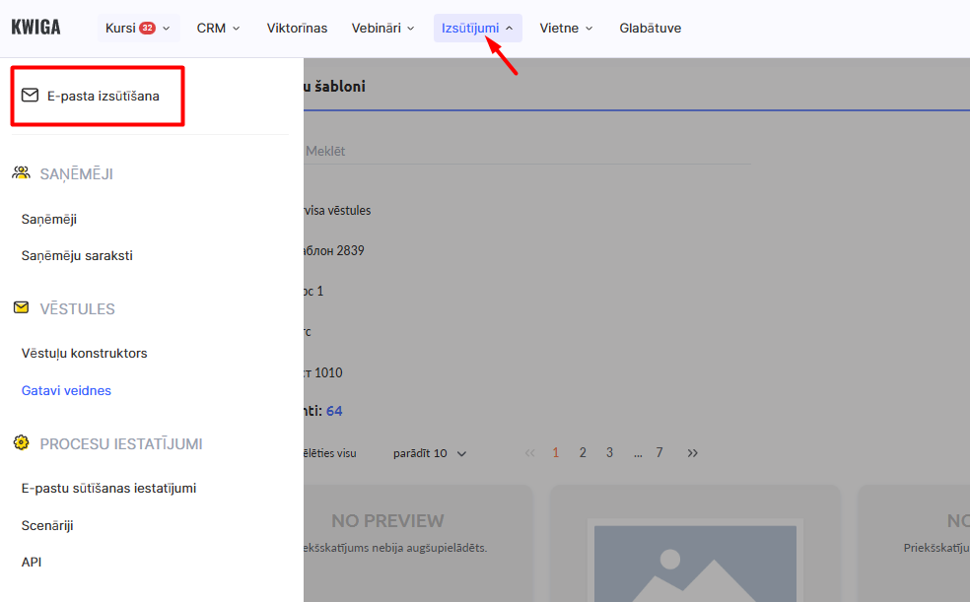Click the envelope icon beside E-pasta izsūtīšana
Screen dimensions: 970x602
pos(30,96)
